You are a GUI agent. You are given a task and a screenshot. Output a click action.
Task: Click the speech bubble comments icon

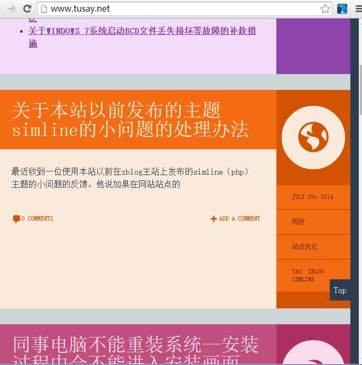[16, 219]
